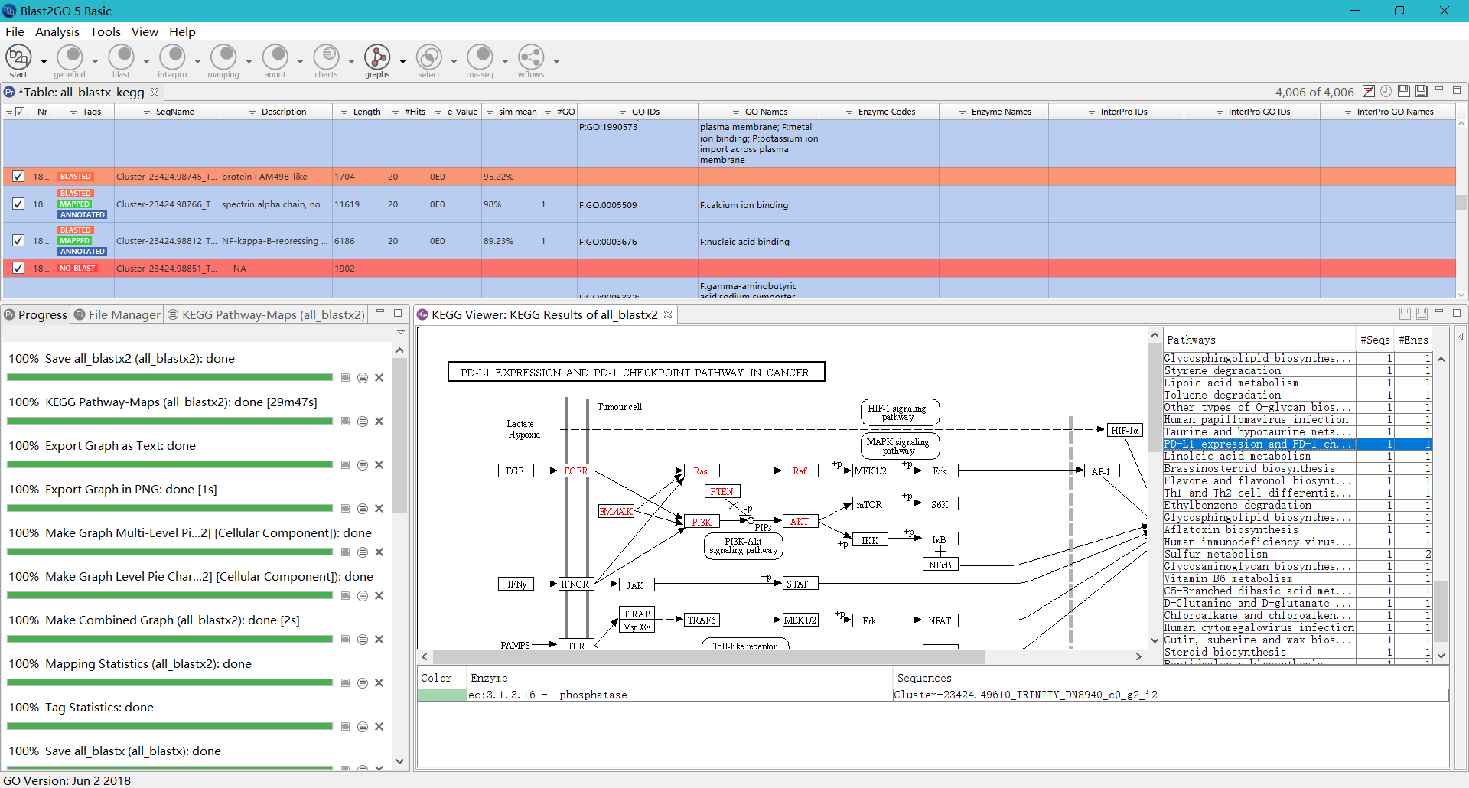Open log of 'KEGG Pathway-Maps' progress entry

pos(363,422)
